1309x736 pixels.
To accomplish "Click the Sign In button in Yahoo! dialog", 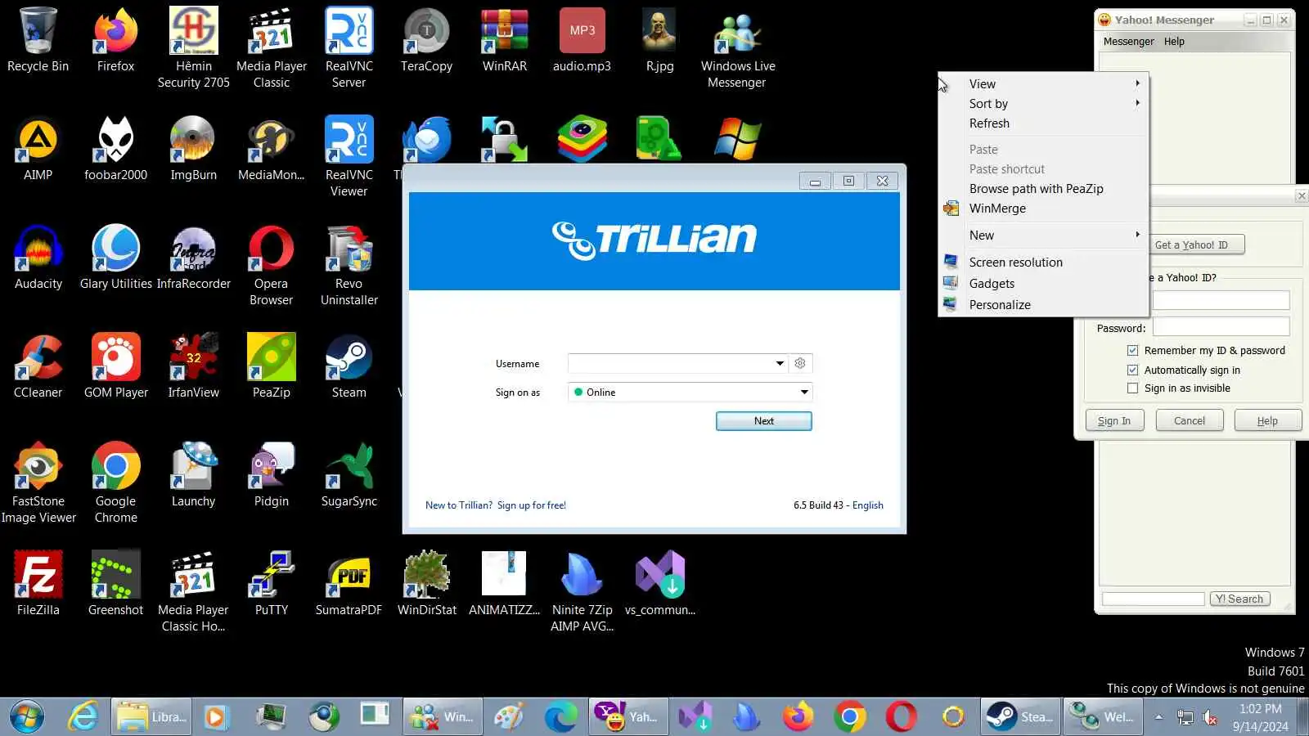I will [x=1114, y=420].
